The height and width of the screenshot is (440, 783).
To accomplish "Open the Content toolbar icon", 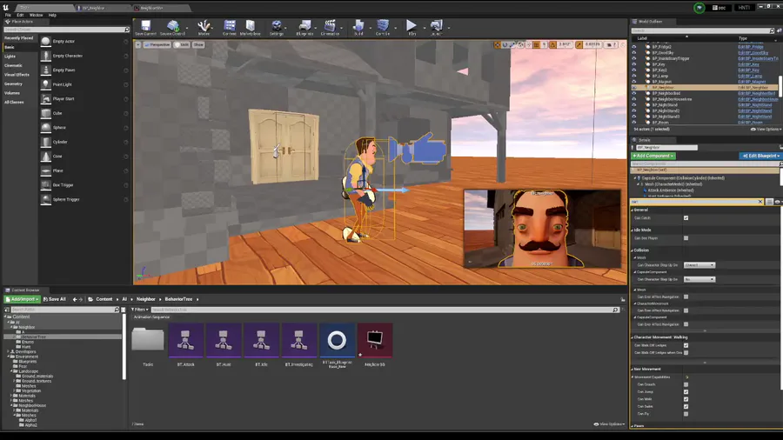I will point(229,28).
